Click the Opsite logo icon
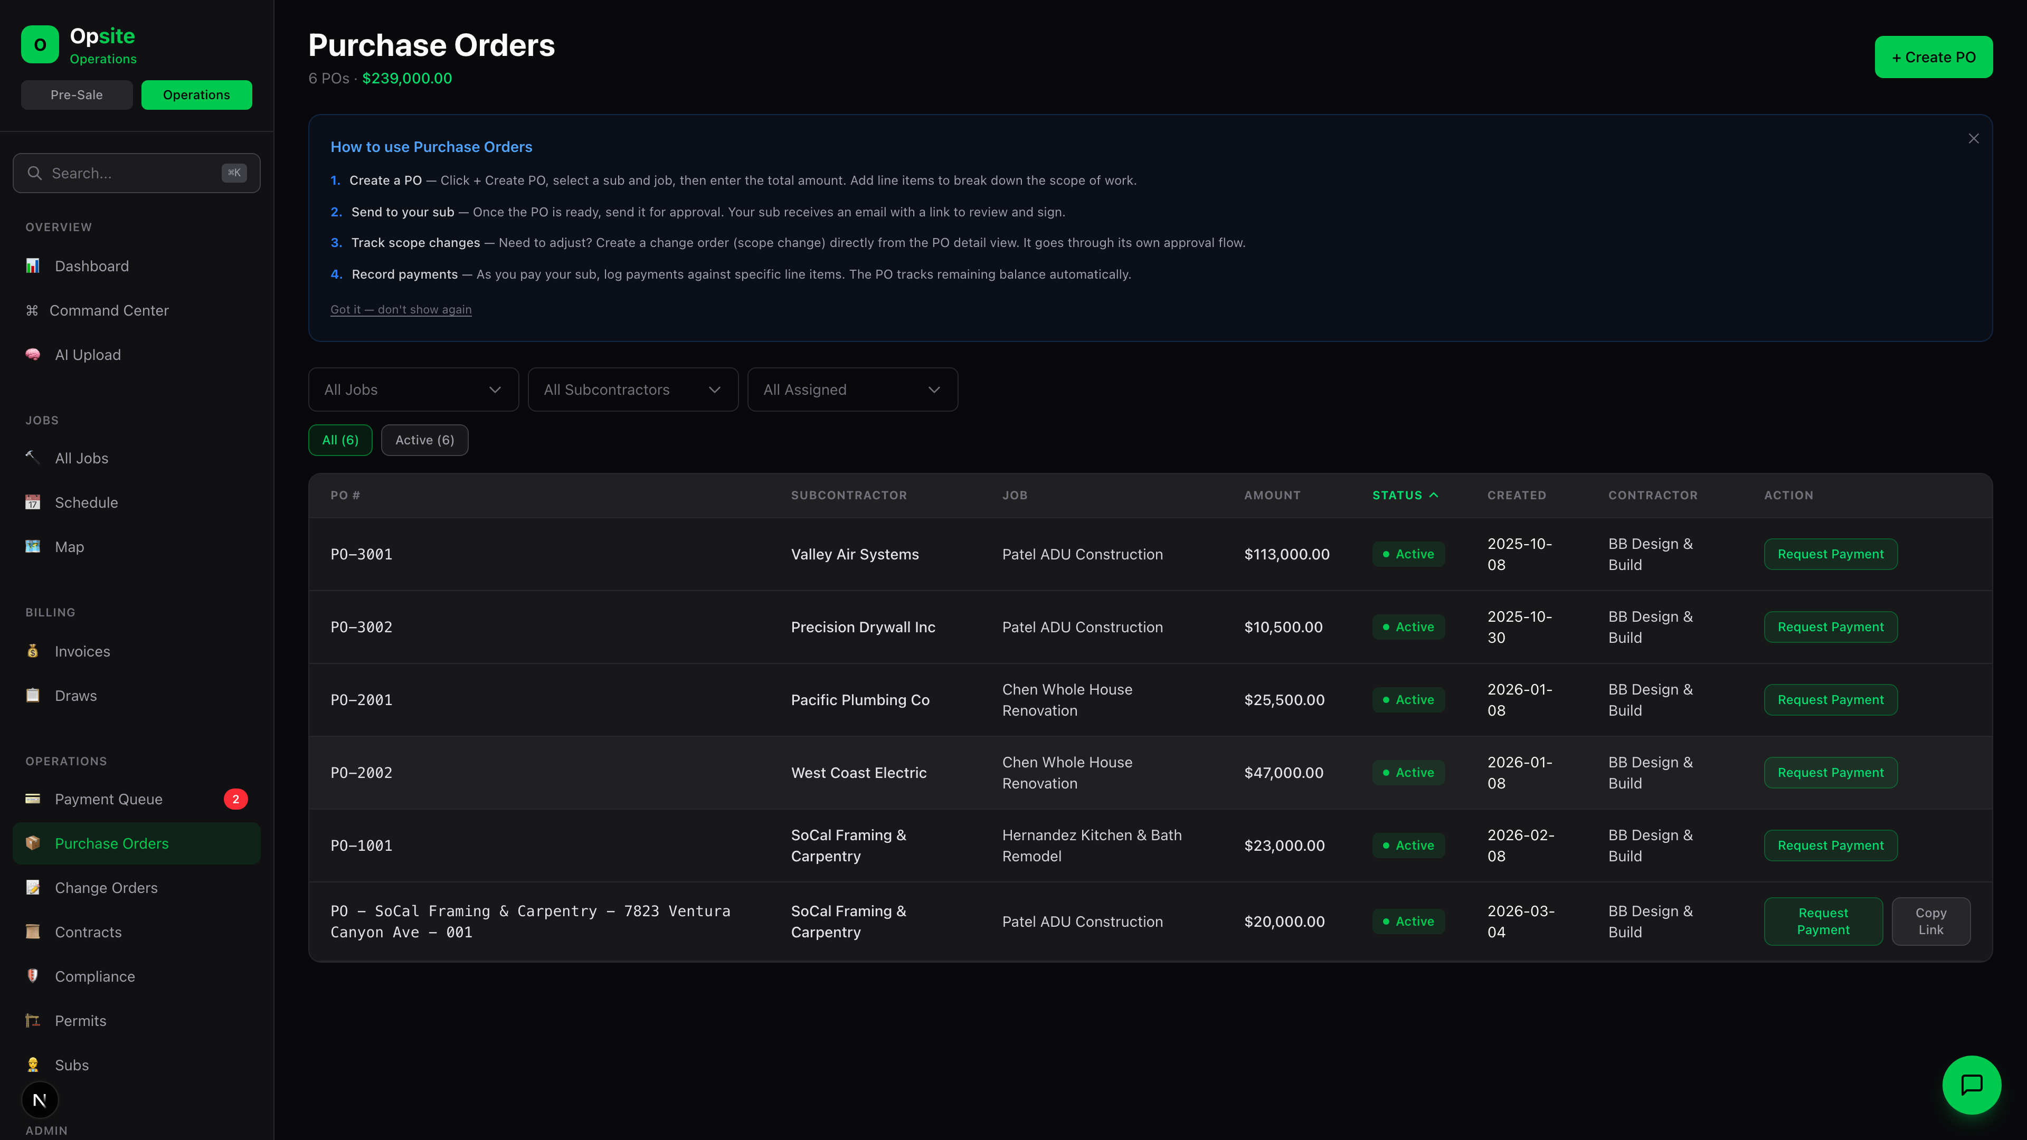Viewport: 2027px width, 1140px height. click(x=40, y=43)
